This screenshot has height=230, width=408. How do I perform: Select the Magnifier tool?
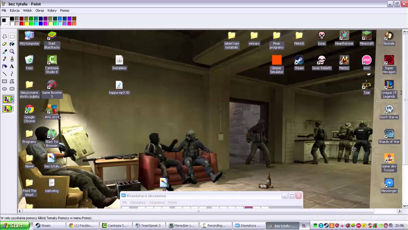point(12,51)
